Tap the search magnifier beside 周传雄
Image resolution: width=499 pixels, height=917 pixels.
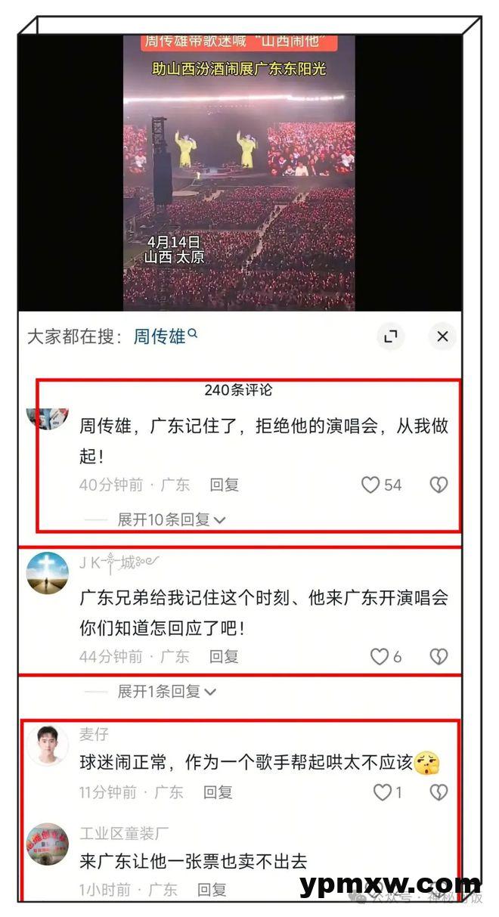point(193,333)
